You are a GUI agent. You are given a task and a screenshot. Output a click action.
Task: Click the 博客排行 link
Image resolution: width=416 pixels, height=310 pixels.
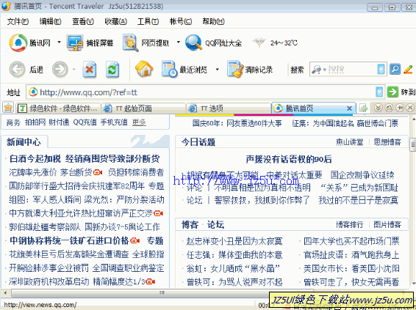(x=349, y=224)
